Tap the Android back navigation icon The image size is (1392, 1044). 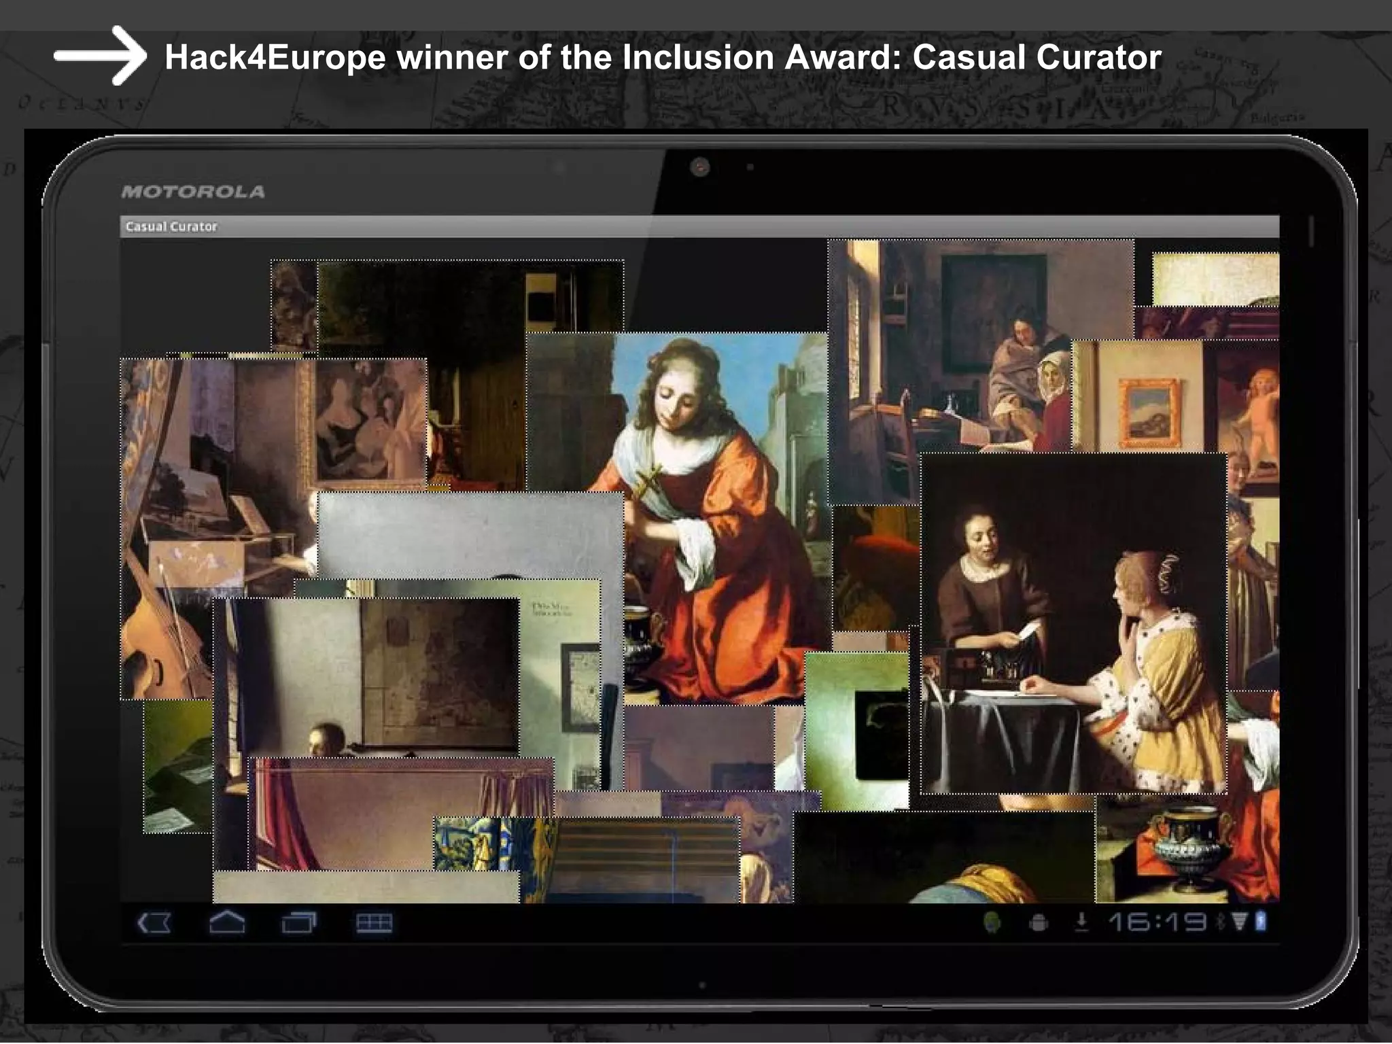(154, 923)
